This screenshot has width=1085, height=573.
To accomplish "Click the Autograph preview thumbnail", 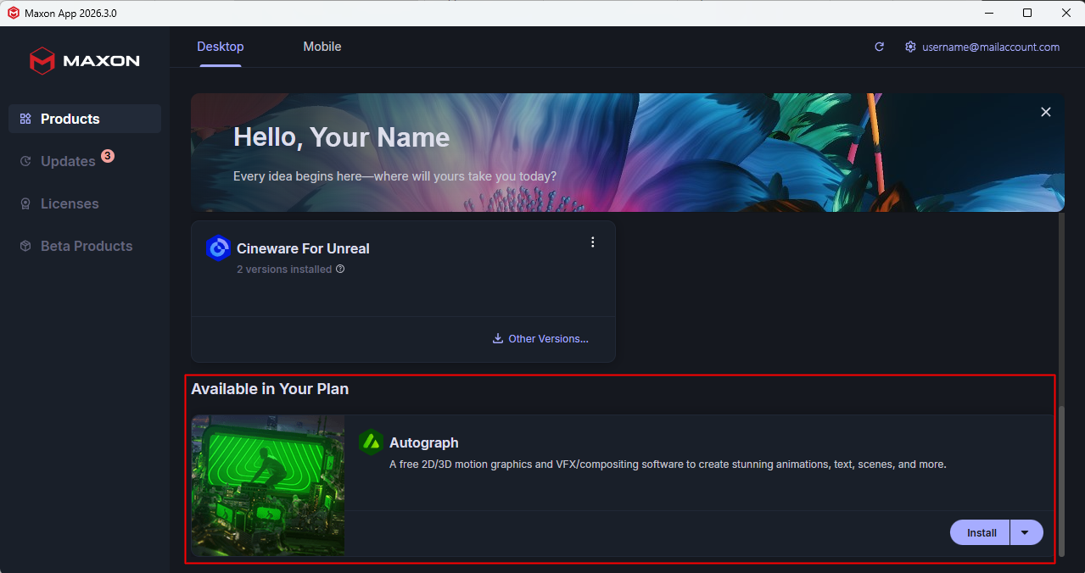I will pyautogui.click(x=268, y=486).
